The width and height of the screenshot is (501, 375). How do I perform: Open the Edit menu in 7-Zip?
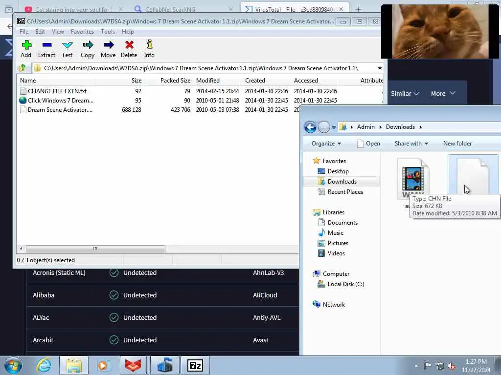click(x=40, y=32)
